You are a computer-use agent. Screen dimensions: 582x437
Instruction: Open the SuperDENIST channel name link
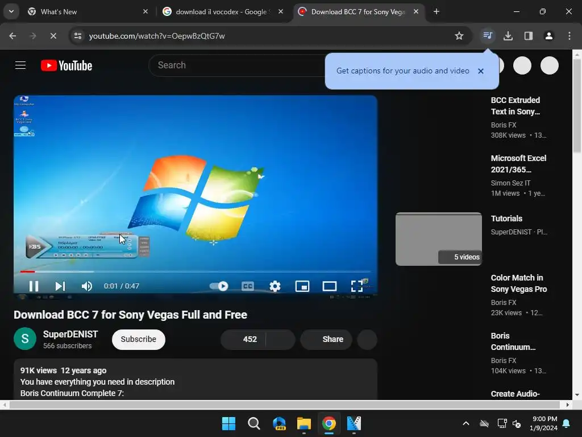[x=70, y=334]
